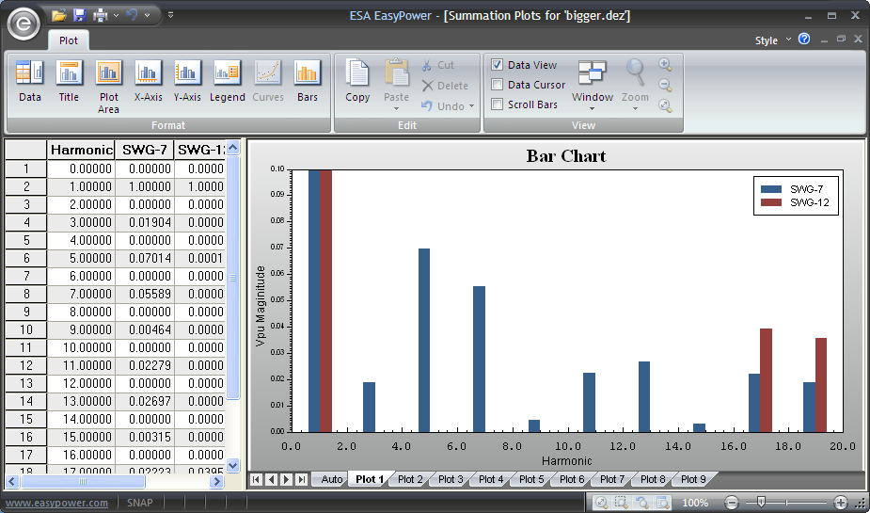Switch to the Plot 5 tab
The image size is (870, 513).
click(531, 479)
